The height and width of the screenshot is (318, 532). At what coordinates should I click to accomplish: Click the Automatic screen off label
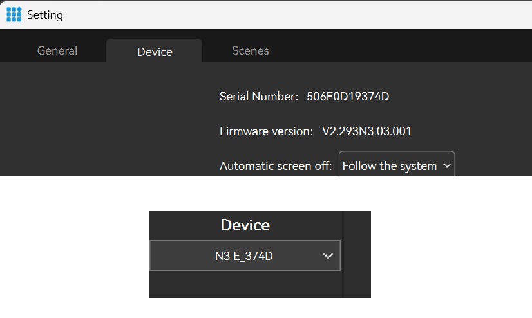(276, 166)
